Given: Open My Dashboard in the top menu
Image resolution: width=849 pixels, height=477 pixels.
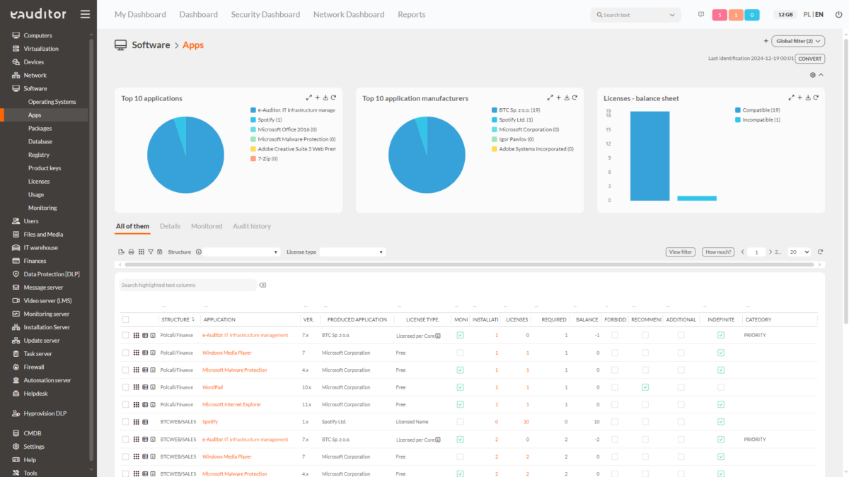Looking at the screenshot, I should click(x=140, y=14).
